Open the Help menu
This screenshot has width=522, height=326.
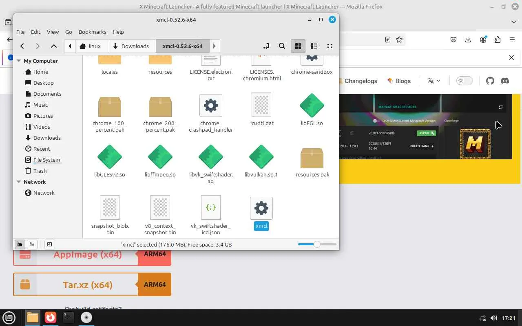pos(118,32)
